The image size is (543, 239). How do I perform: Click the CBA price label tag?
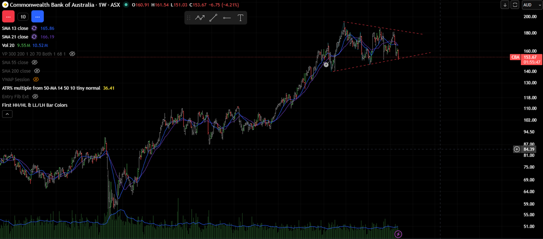pyautogui.click(x=515, y=57)
